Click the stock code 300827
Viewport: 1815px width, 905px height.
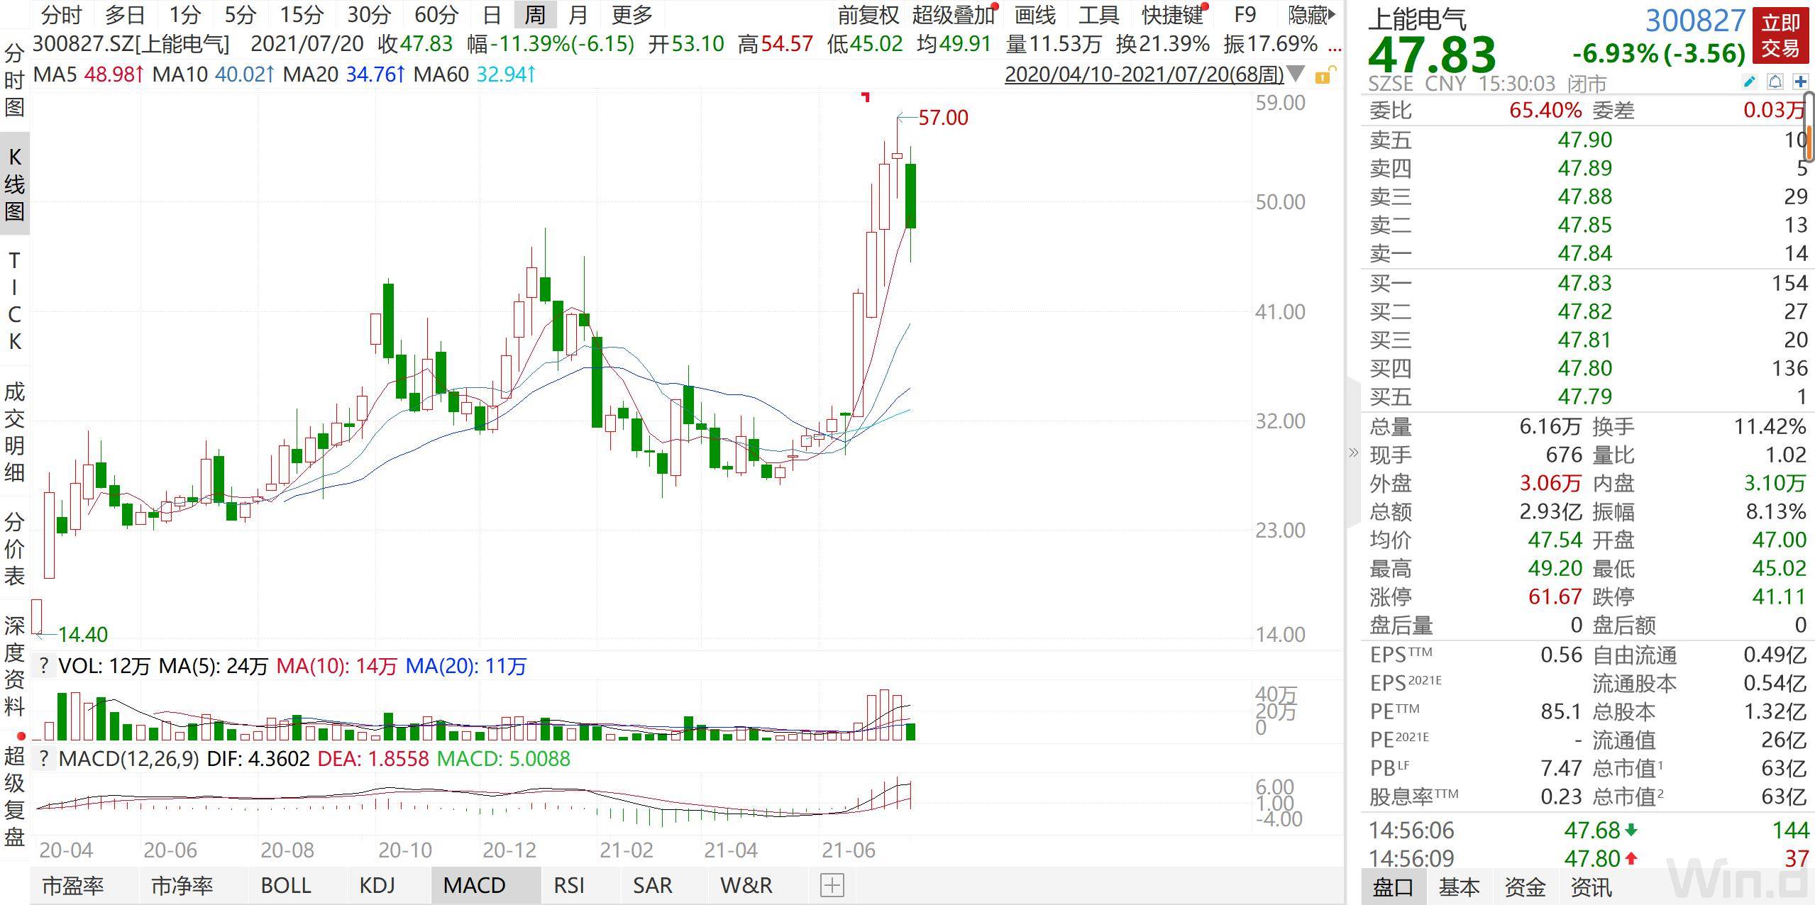(x=1695, y=21)
